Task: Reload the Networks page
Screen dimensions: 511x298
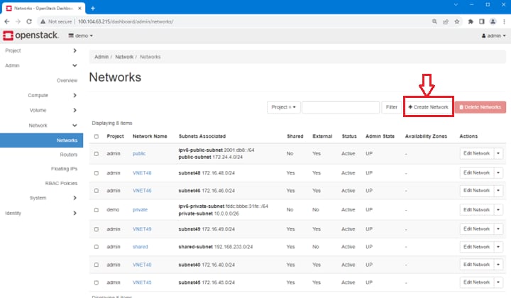Action: 29,21
